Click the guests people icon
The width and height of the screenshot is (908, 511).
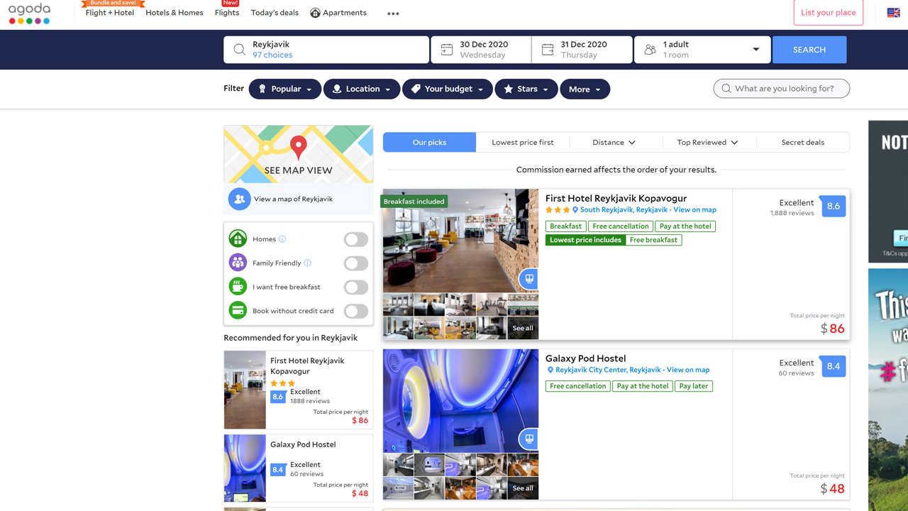[650, 50]
